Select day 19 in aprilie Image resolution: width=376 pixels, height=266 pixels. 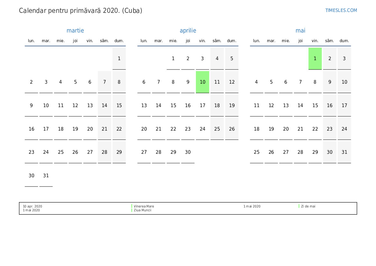tap(232, 105)
